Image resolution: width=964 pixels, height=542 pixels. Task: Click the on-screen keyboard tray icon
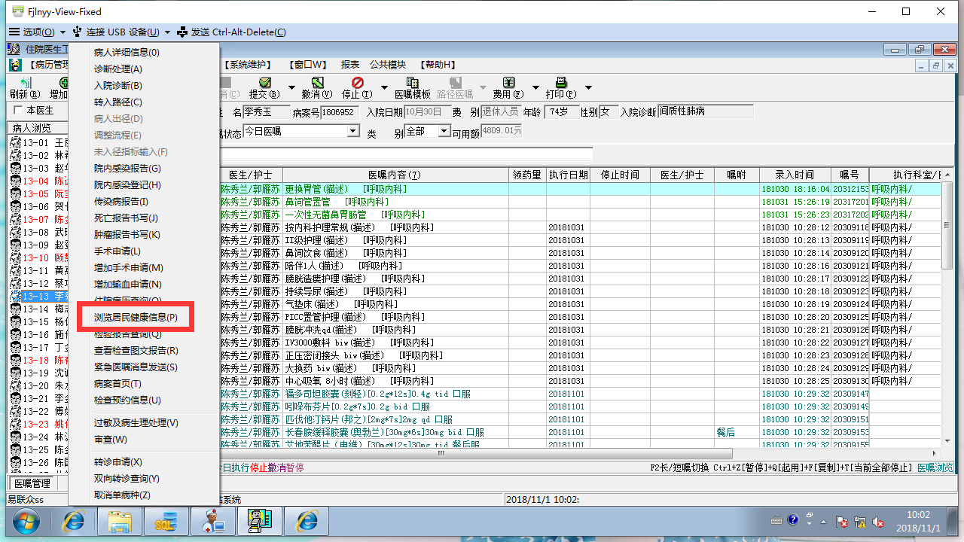(777, 520)
